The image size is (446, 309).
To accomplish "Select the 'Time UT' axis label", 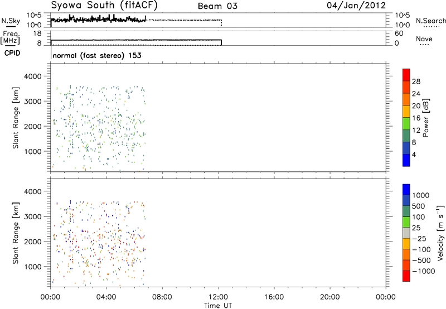I will tap(218, 306).
